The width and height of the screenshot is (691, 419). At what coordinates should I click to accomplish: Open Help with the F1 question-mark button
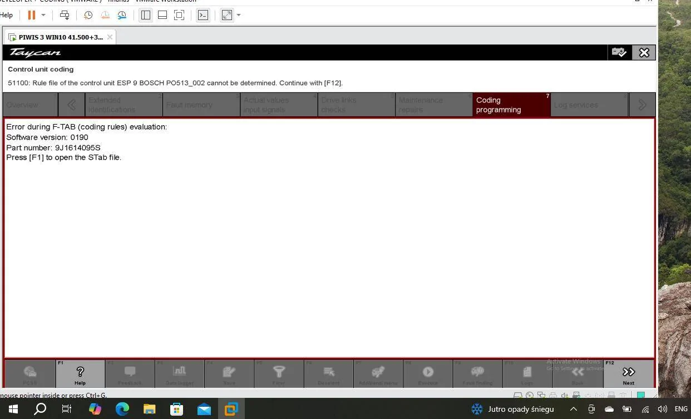(x=80, y=373)
